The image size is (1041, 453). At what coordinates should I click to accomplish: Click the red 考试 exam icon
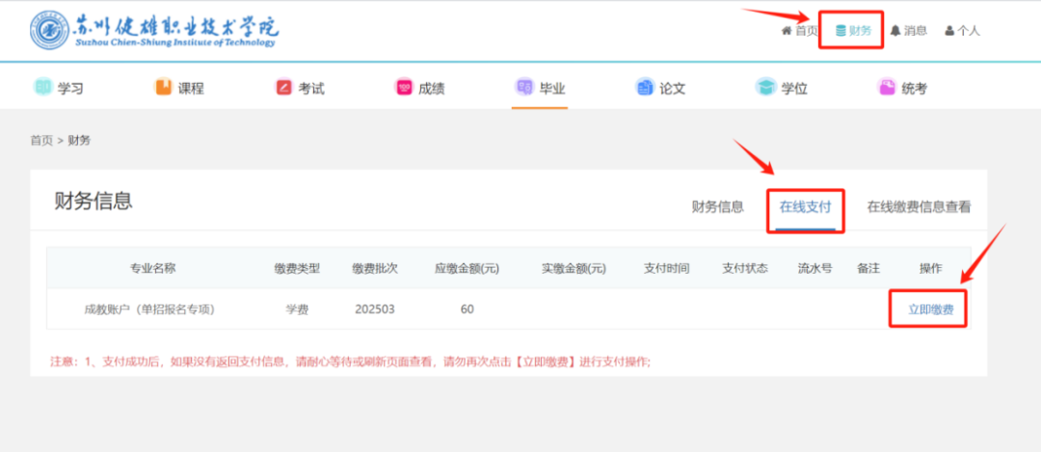pyautogui.click(x=284, y=88)
